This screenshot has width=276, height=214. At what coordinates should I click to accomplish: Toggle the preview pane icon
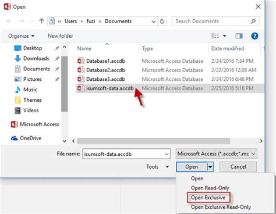click(239, 36)
